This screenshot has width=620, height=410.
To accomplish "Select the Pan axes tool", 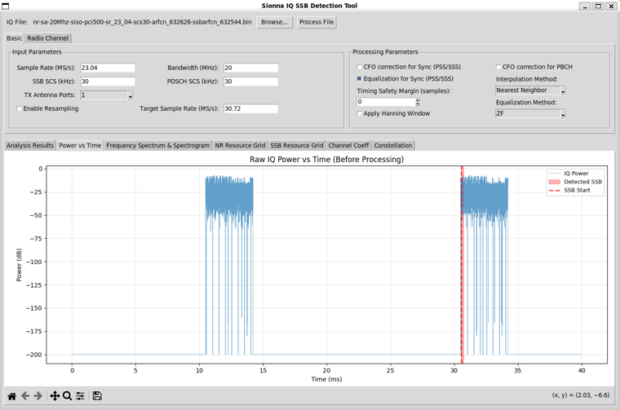I will [x=55, y=396].
